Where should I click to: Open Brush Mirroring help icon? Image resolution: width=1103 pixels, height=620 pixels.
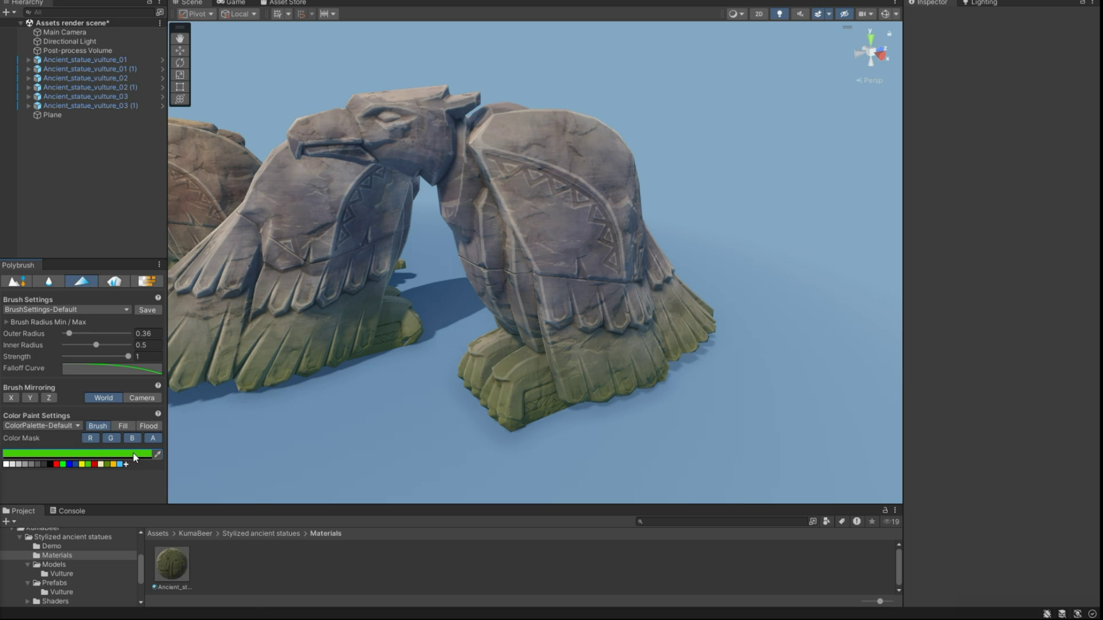[158, 386]
